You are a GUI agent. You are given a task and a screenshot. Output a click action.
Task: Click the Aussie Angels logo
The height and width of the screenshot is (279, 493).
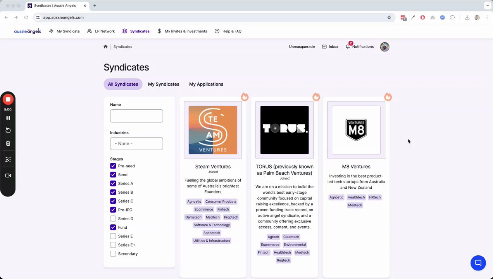28,31
